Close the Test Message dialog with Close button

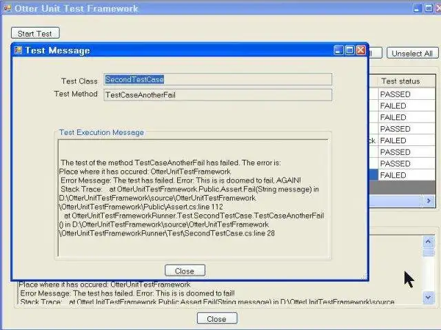click(185, 271)
